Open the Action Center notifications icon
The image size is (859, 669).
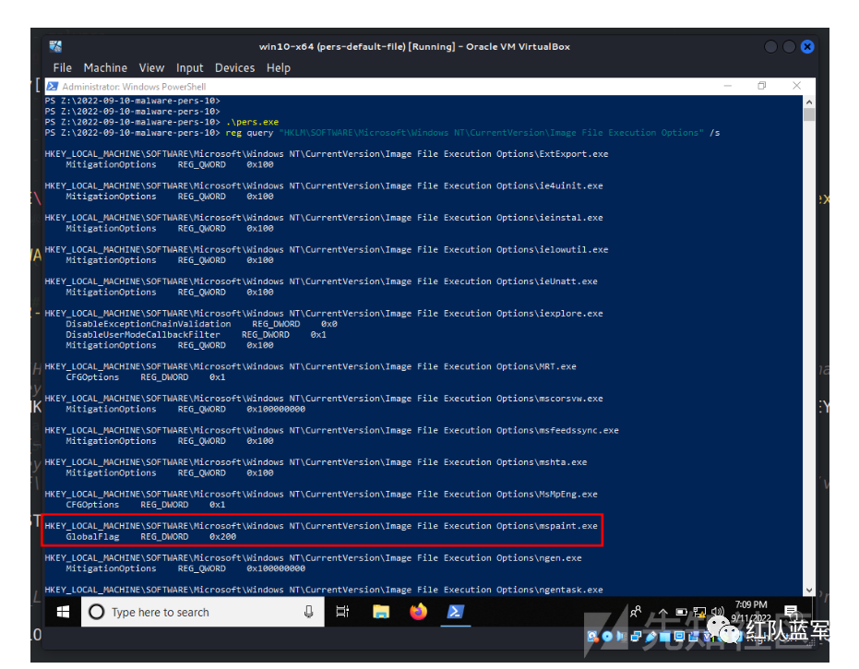click(792, 612)
